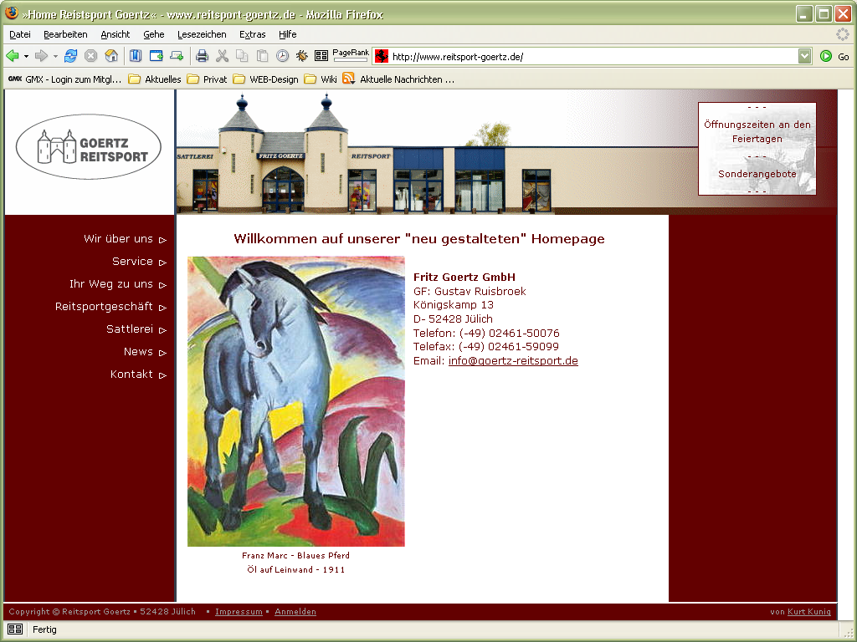The width and height of the screenshot is (857, 642).
Task: Click the bug icon in the toolbar
Action: coord(301,56)
